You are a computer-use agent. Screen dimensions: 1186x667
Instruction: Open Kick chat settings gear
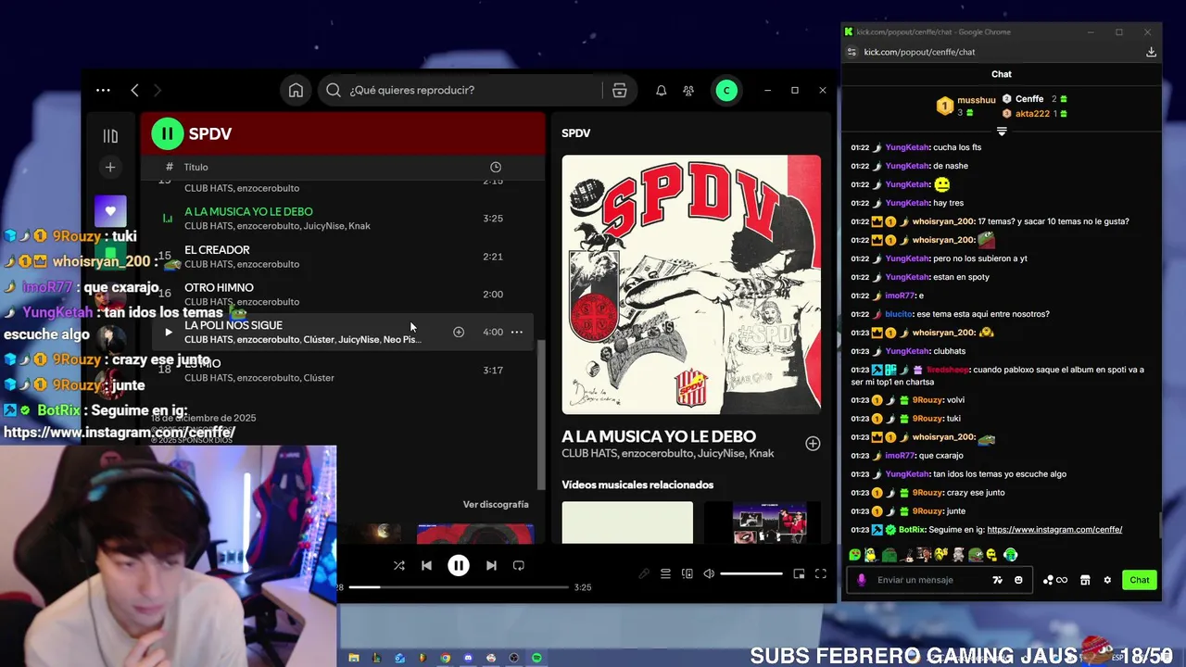point(1107,580)
